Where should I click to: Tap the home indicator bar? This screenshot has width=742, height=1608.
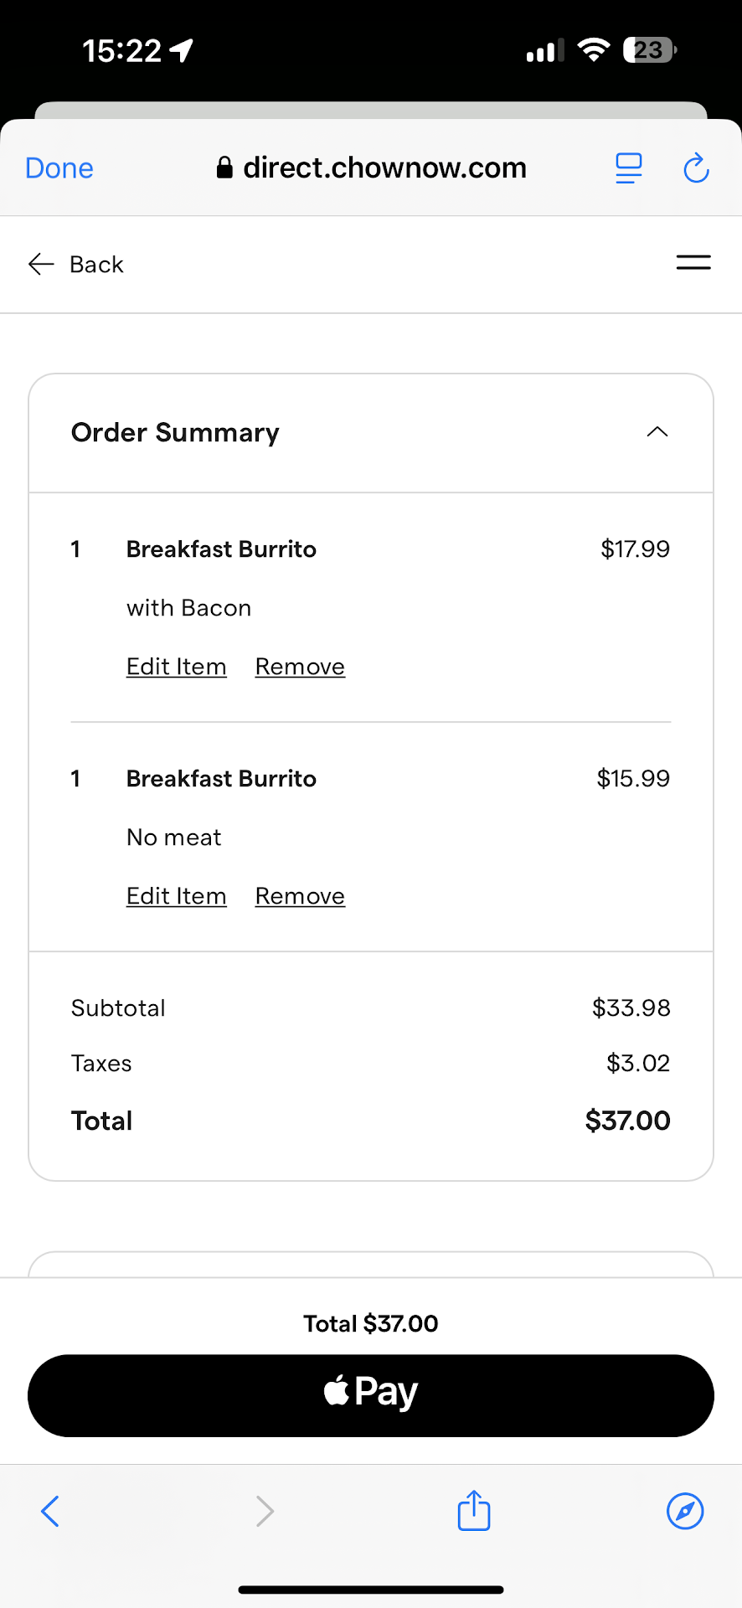tap(371, 1590)
